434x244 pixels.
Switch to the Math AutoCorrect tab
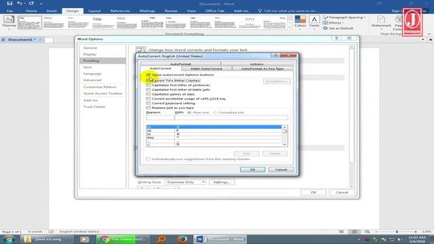206,68
